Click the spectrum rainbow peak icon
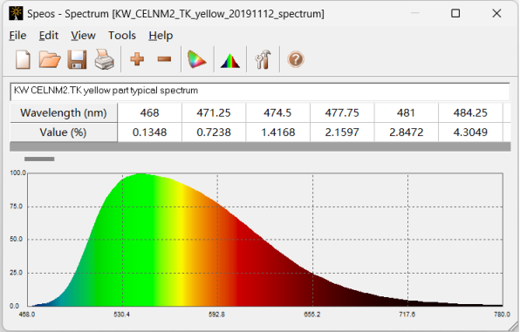 [x=230, y=61]
